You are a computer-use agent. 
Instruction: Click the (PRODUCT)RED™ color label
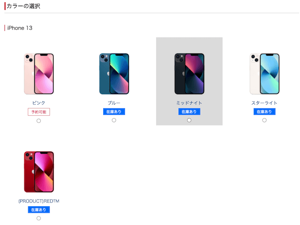(x=39, y=201)
